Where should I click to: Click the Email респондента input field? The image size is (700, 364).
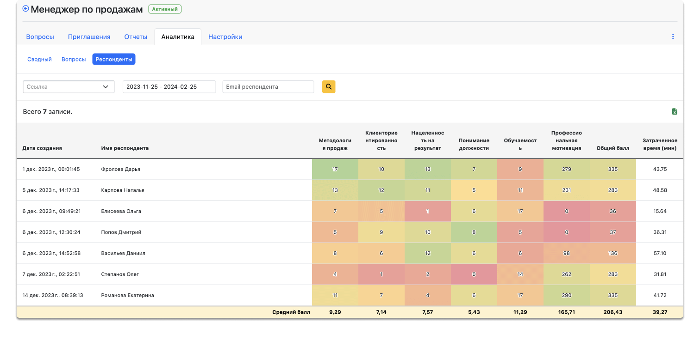[x=268, y=86]
